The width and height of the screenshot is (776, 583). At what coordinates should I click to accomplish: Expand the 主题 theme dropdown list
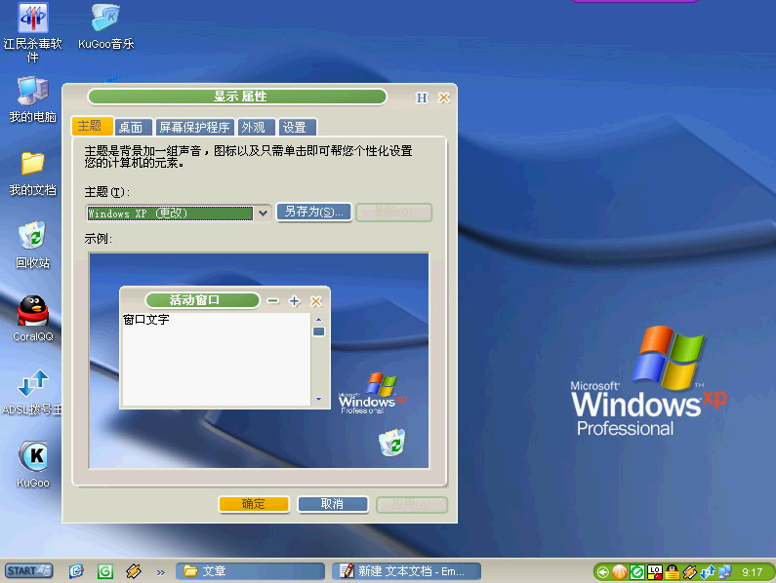(x=262, y=213)
